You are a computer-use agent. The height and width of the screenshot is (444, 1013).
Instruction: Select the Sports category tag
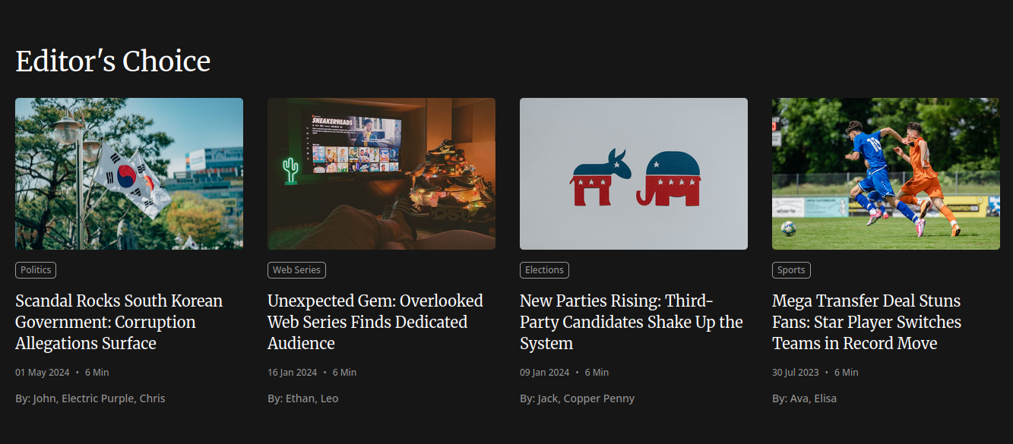click(x=791, y=270)
